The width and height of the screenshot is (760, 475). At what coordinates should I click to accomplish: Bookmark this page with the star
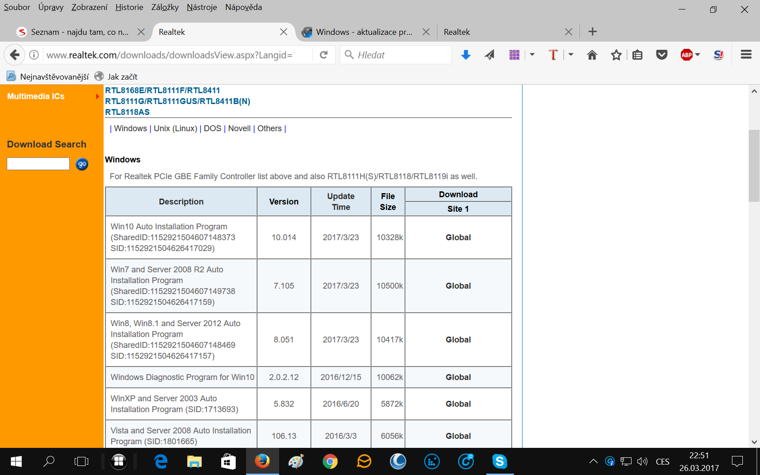pos(616,55)
